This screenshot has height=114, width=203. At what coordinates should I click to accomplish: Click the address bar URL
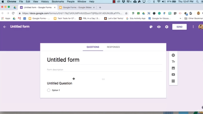(72, 13)
